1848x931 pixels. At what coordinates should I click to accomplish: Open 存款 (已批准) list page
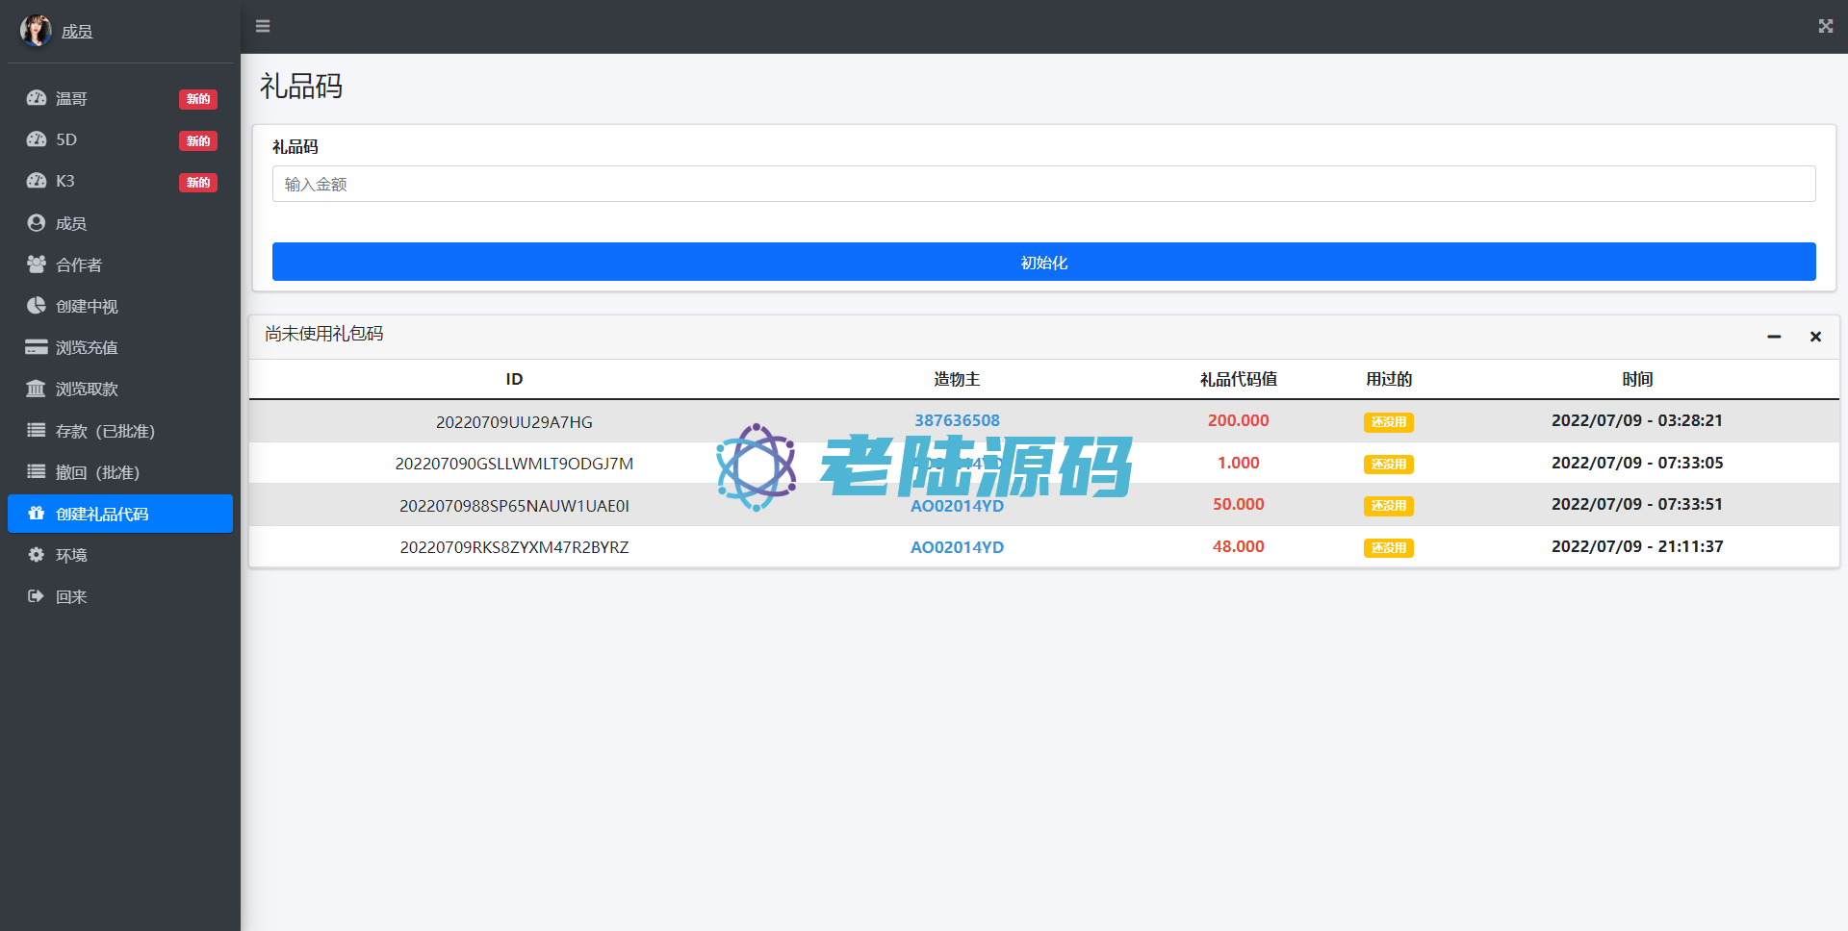pos(105,431)
